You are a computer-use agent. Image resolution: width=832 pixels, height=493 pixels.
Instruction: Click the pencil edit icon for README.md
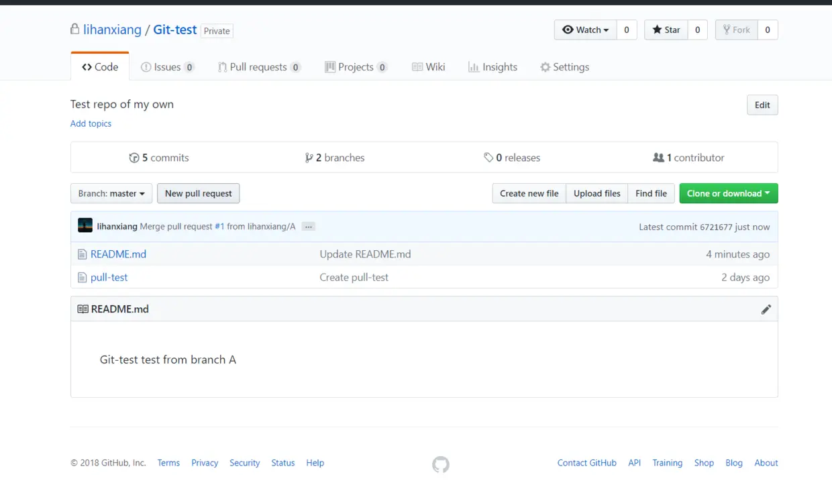pos(766,309)
